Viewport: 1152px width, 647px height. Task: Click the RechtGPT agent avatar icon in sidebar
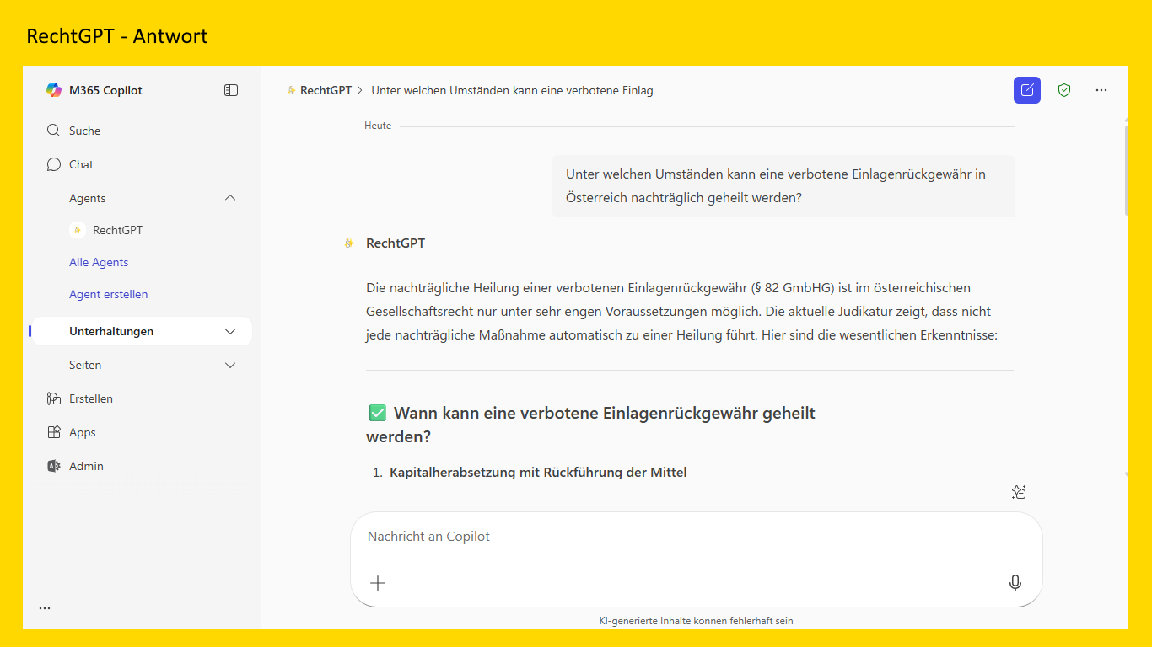coord(78,230)
